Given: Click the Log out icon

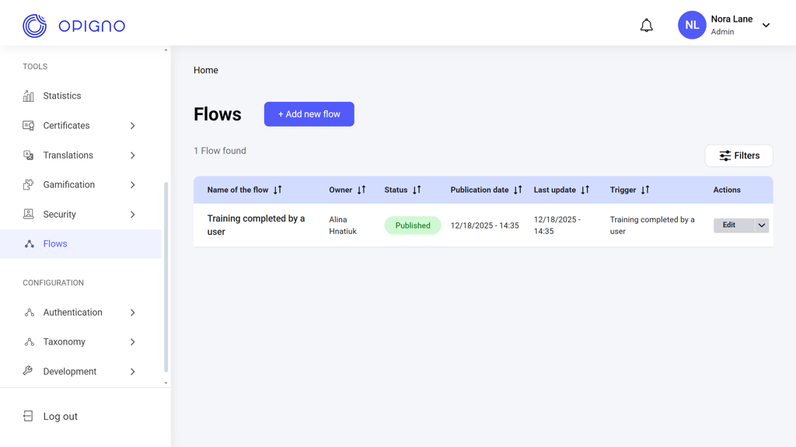Looking at the screenshot, I should 28,416.
